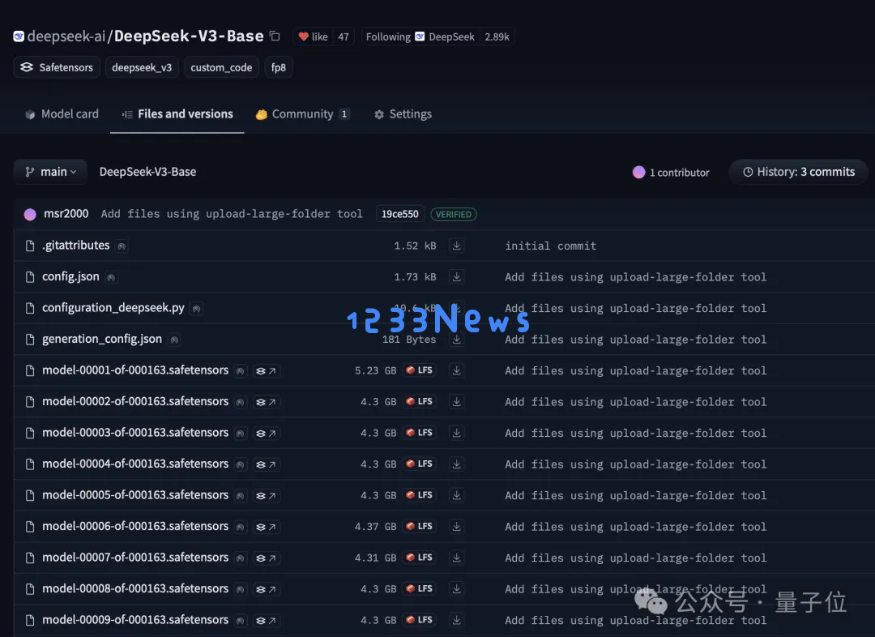
Task: Download model-00004-of-000163.safetensors
Action: [456, 464]
